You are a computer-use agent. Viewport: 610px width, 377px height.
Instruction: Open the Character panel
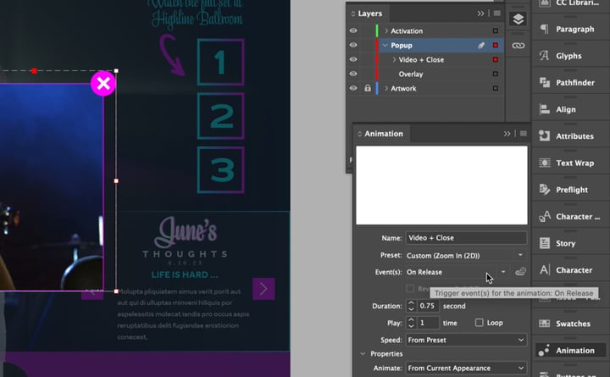click(570, 270)
